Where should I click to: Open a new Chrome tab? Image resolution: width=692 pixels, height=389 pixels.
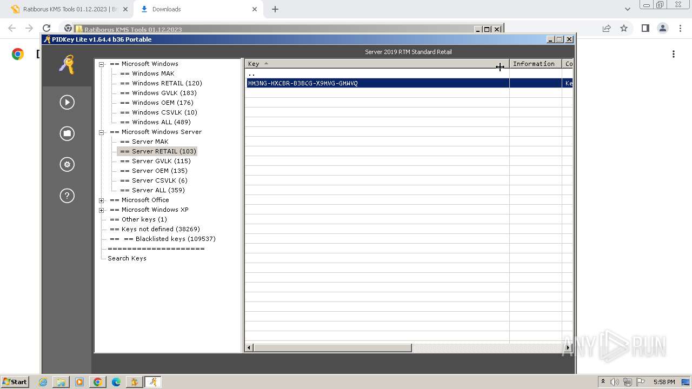tap(275, 9)
